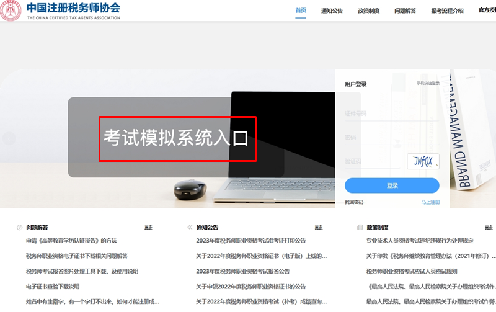Open 专业技术人员资格考试违纪违规行为处理规定

(420, 241)
